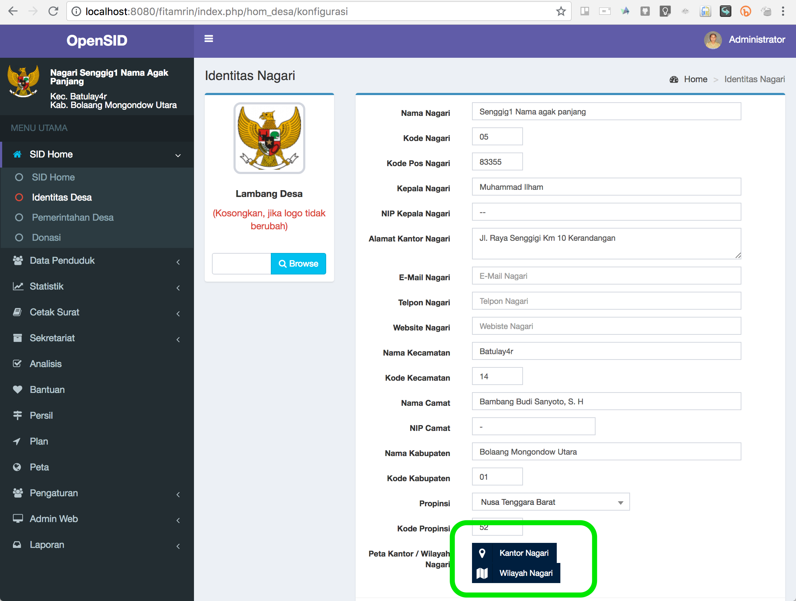This screenshot has height=601, width=796.
Task: Click the OpenSID logo
Action: [x=96, y=40]
